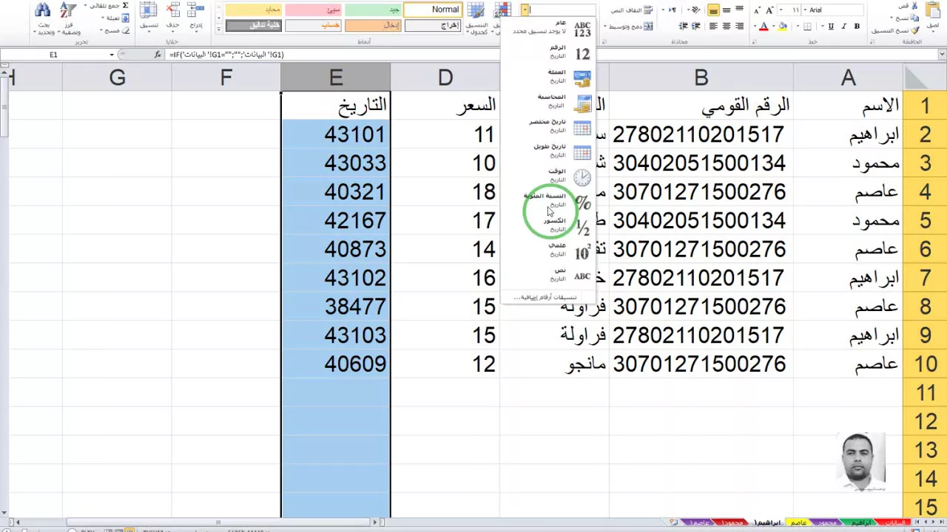Screen dimensions: 947x532
Task: Toggle center text alignment
Action: tap(726, 27)
